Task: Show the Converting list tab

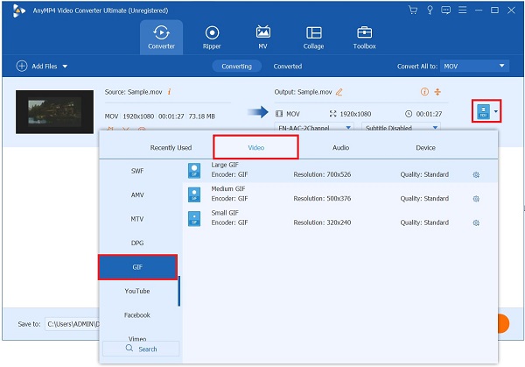Action: pos(237,67)
